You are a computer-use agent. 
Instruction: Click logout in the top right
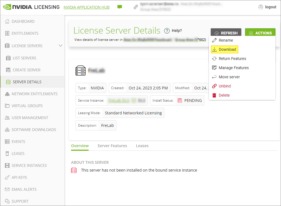click(x=267, y=7)
